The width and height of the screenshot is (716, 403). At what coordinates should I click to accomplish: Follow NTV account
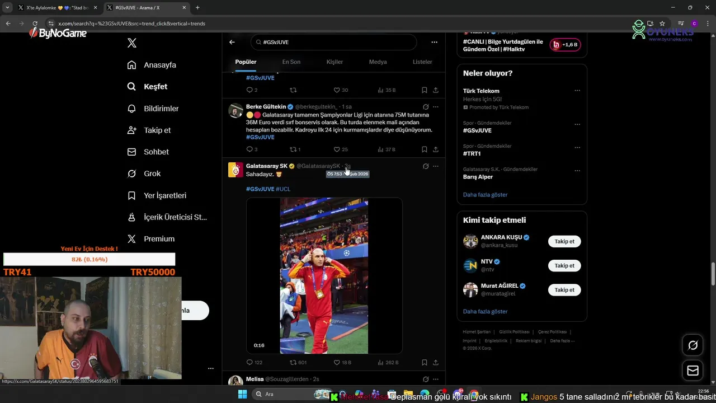(x=564, y=266)
